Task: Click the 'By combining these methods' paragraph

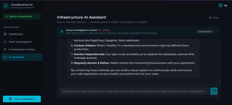Action: click(x=131, y=72)
